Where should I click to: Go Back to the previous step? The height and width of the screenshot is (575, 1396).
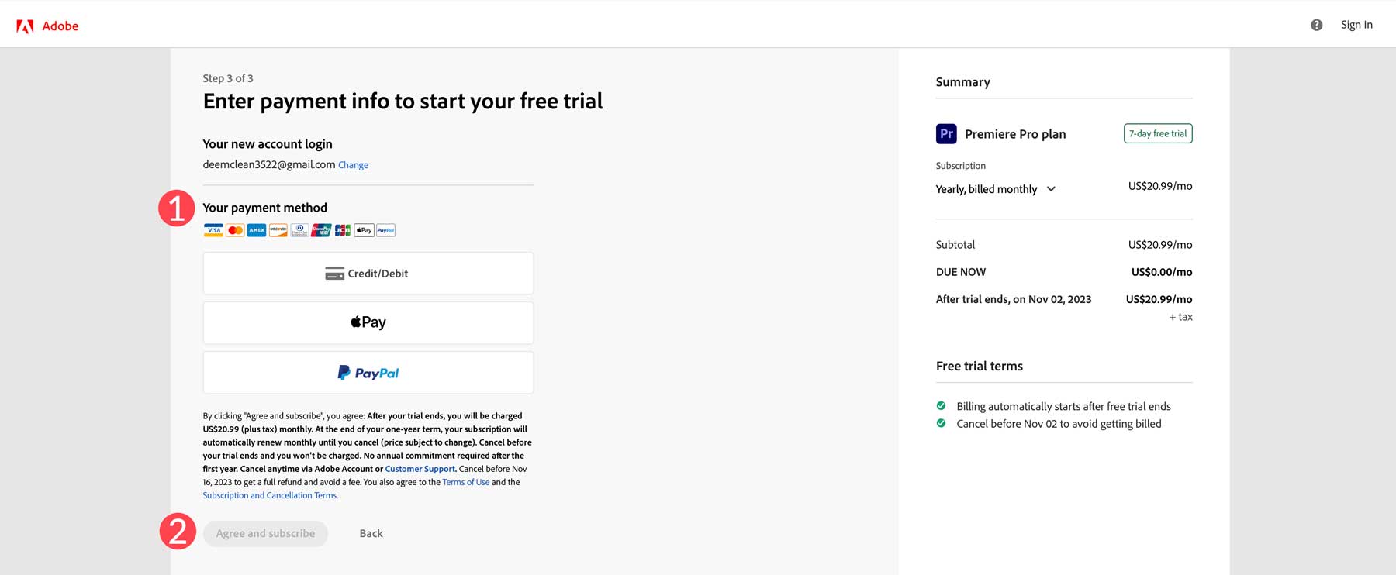[x=371, y=533]
